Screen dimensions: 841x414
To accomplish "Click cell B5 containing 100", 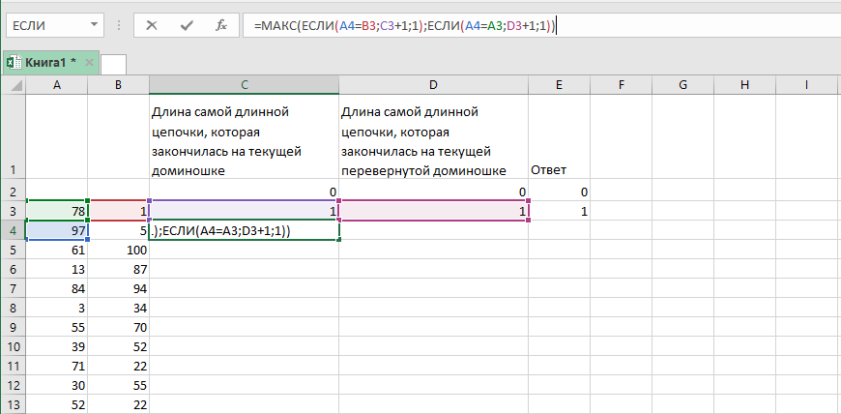I will pos(118,251).
